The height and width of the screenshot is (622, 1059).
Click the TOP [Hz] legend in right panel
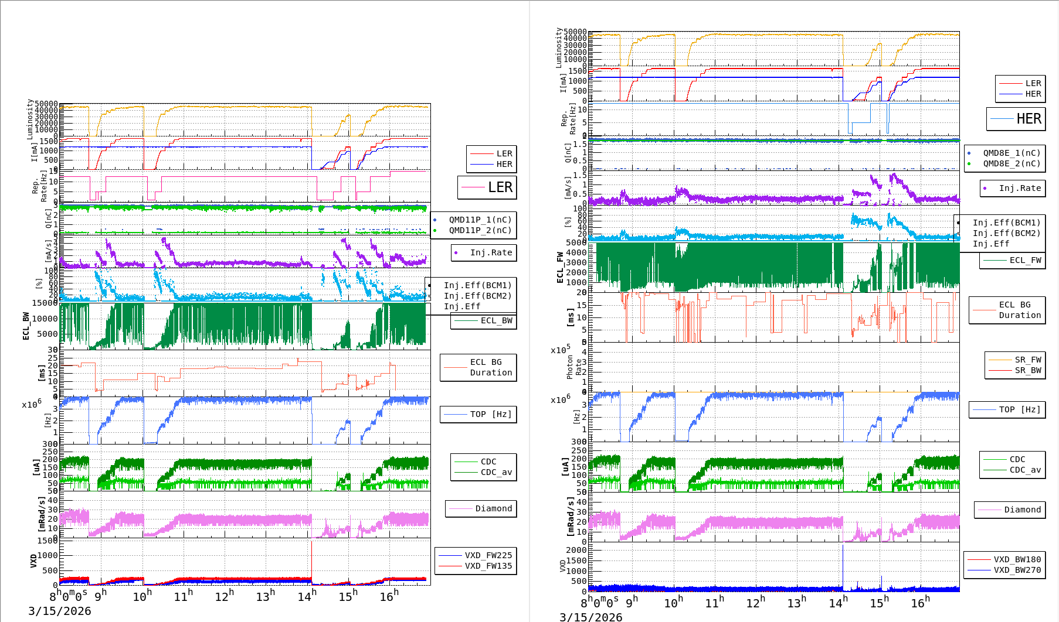click(x=1007, y=410)
